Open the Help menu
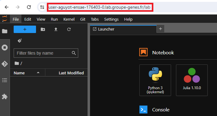217x116 pixels. [128, 19]
